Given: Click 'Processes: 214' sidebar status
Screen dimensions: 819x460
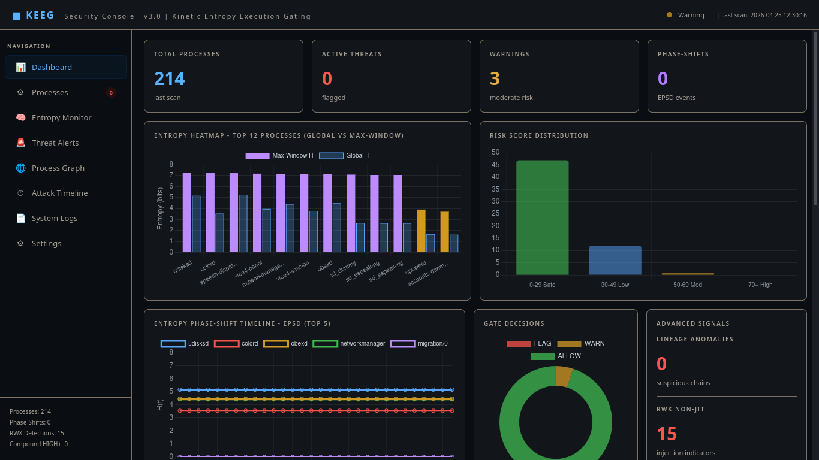Looking at the screenshot, I should pos(30,411).
